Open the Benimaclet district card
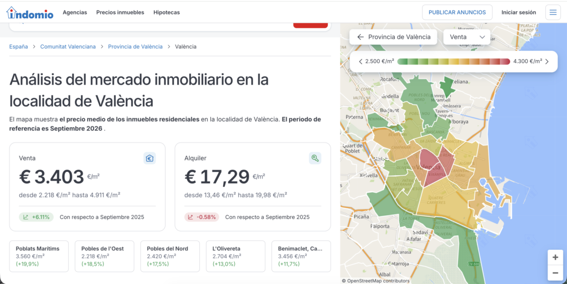Image resolution: width=567 pixels, height=284 pixels. click(x=301, y=256)
